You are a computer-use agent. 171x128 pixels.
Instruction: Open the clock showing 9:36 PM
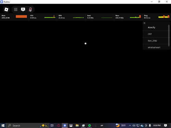coord(157,126)
